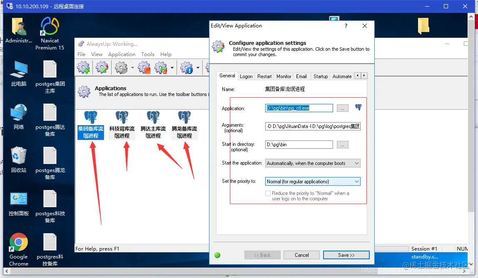The height and width of the screenshot is (278, 478).
Task: Switch to the General tab
Action: click(x=227, y=76)
